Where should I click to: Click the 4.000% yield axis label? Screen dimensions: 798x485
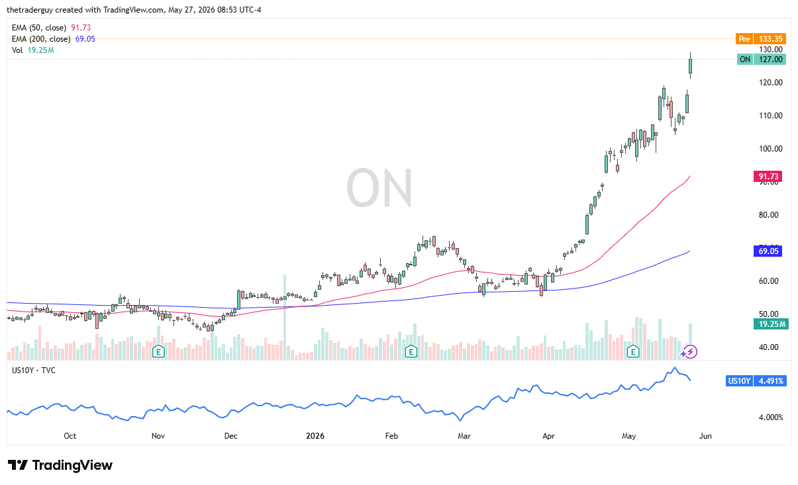pos(771,418)
